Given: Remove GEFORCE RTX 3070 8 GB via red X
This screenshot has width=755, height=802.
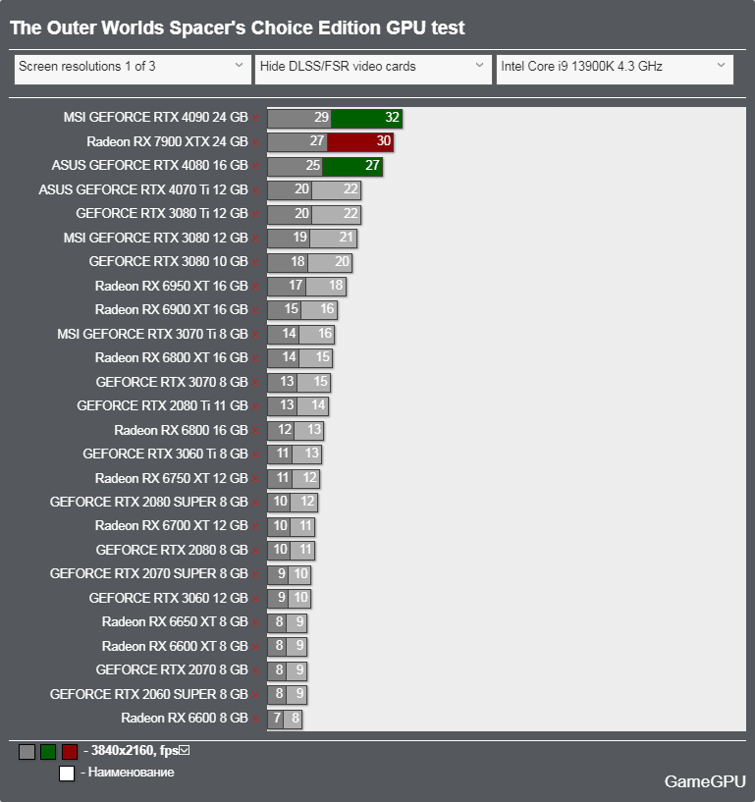Looking at the screenshot, I should coord(255,383).
